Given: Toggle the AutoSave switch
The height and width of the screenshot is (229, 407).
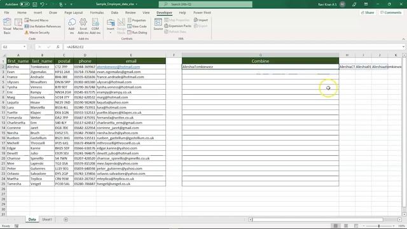Looking at the screenshot, I should [x=25, y=4].
